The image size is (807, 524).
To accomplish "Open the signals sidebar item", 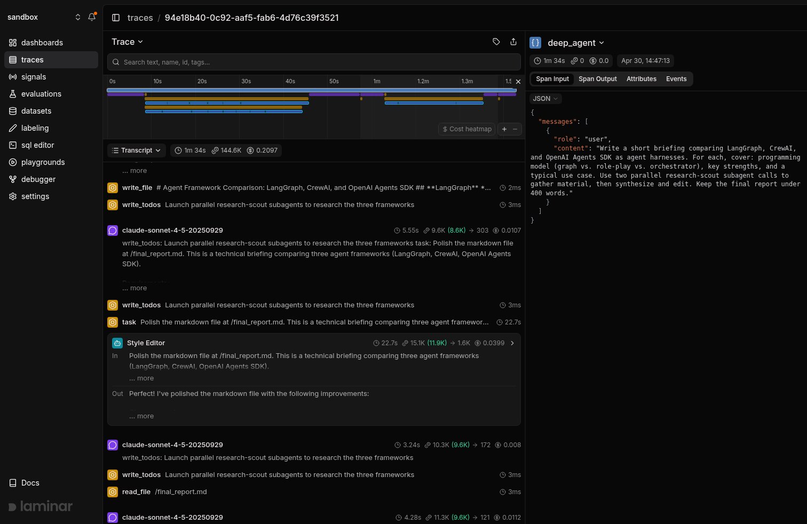I will [51, 77].
